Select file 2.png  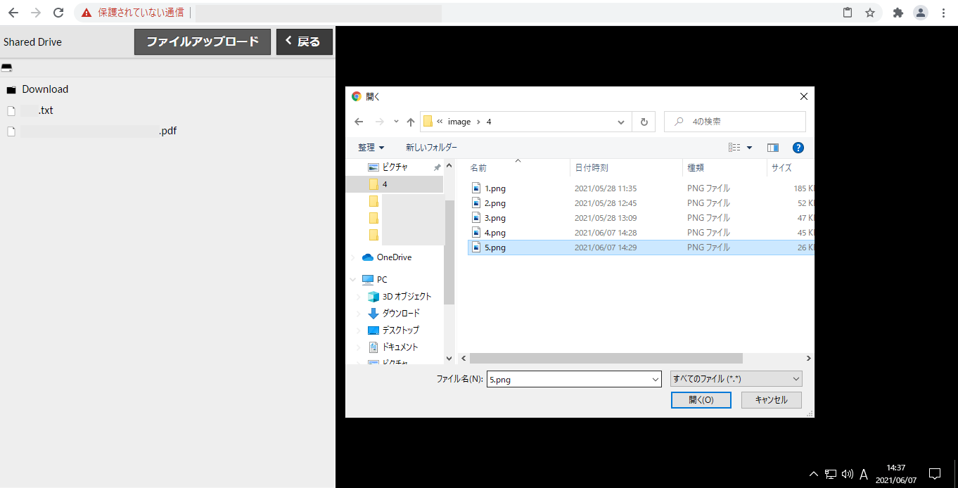coord(495,203)
